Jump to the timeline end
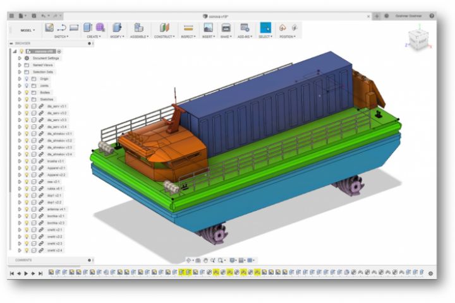Image resolution: width=455 pixels, height=303 pixels. tap(40, 273)
